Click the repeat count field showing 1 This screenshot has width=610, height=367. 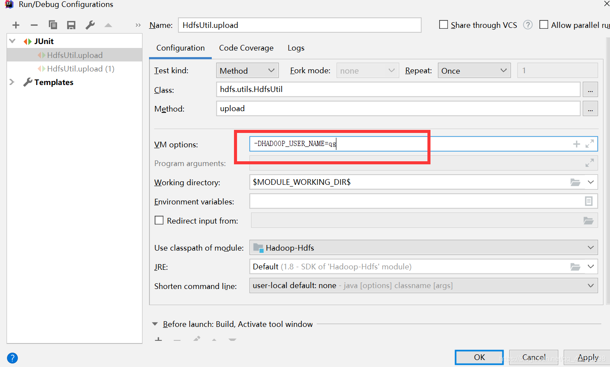click(x=557, y=71)
